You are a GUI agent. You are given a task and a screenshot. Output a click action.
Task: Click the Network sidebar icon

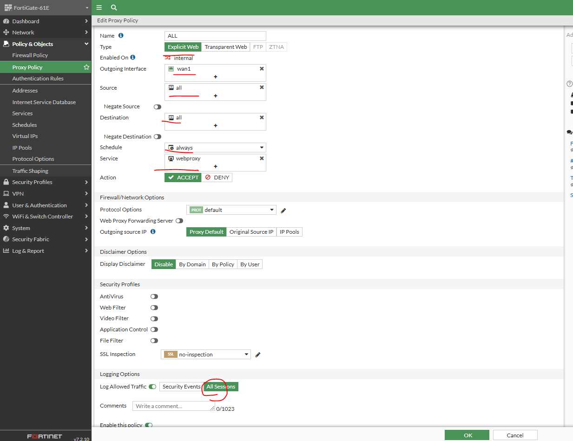(x=6, y=33)
